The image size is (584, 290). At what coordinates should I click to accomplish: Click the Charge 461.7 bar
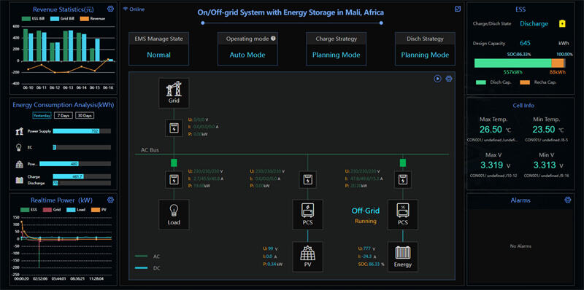(68, 176)
